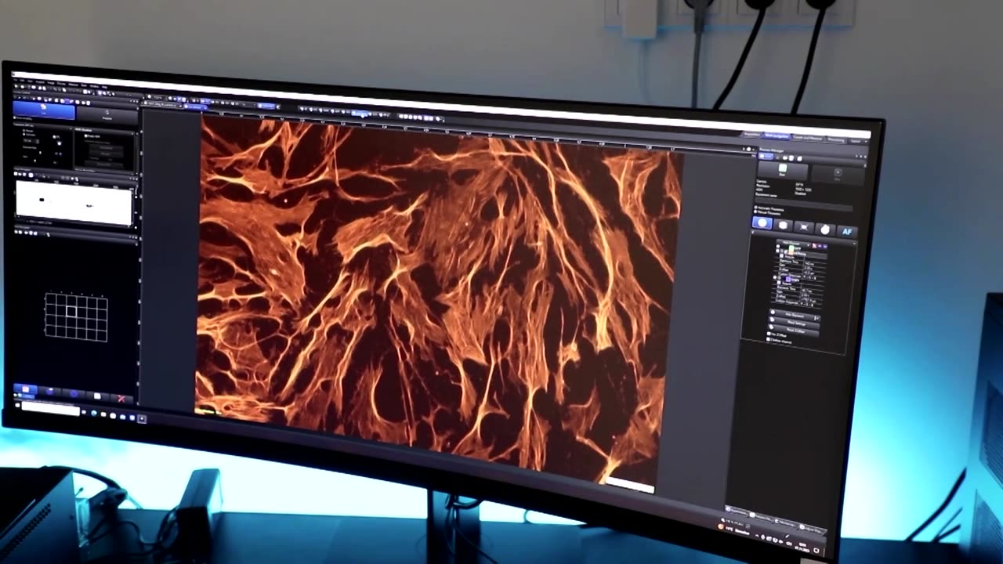Start live acquisition with the blue Live button
1003x564 pixels.
point(43,111)
